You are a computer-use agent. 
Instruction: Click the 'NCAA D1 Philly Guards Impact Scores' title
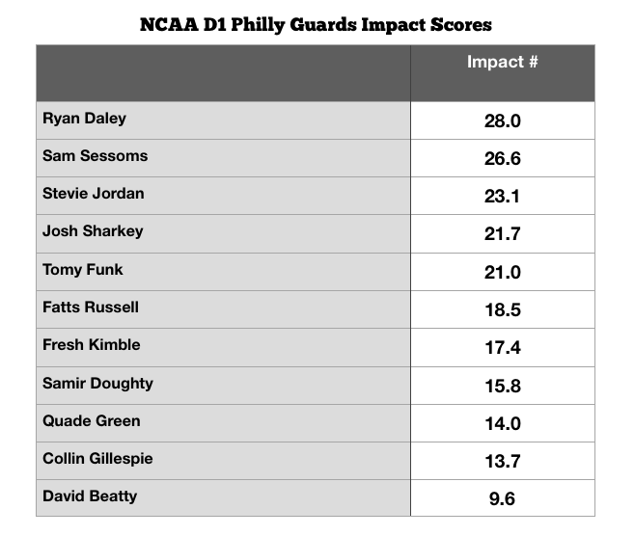pos(317,21)
